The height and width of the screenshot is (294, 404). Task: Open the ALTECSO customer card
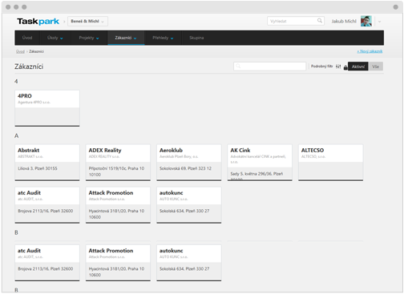pyautogui.click(x=330, y=163)
